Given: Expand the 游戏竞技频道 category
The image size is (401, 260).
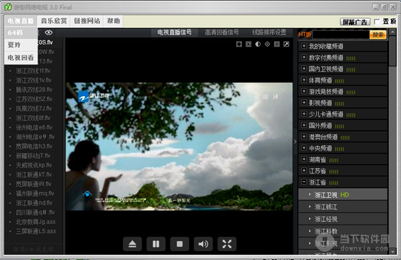Looking at the screenshot, I should (x=343, y=91).
